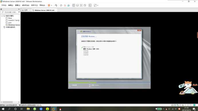Open the 文件(F) menu
This screenshot has height=111, width=198.
coord(4,5)
